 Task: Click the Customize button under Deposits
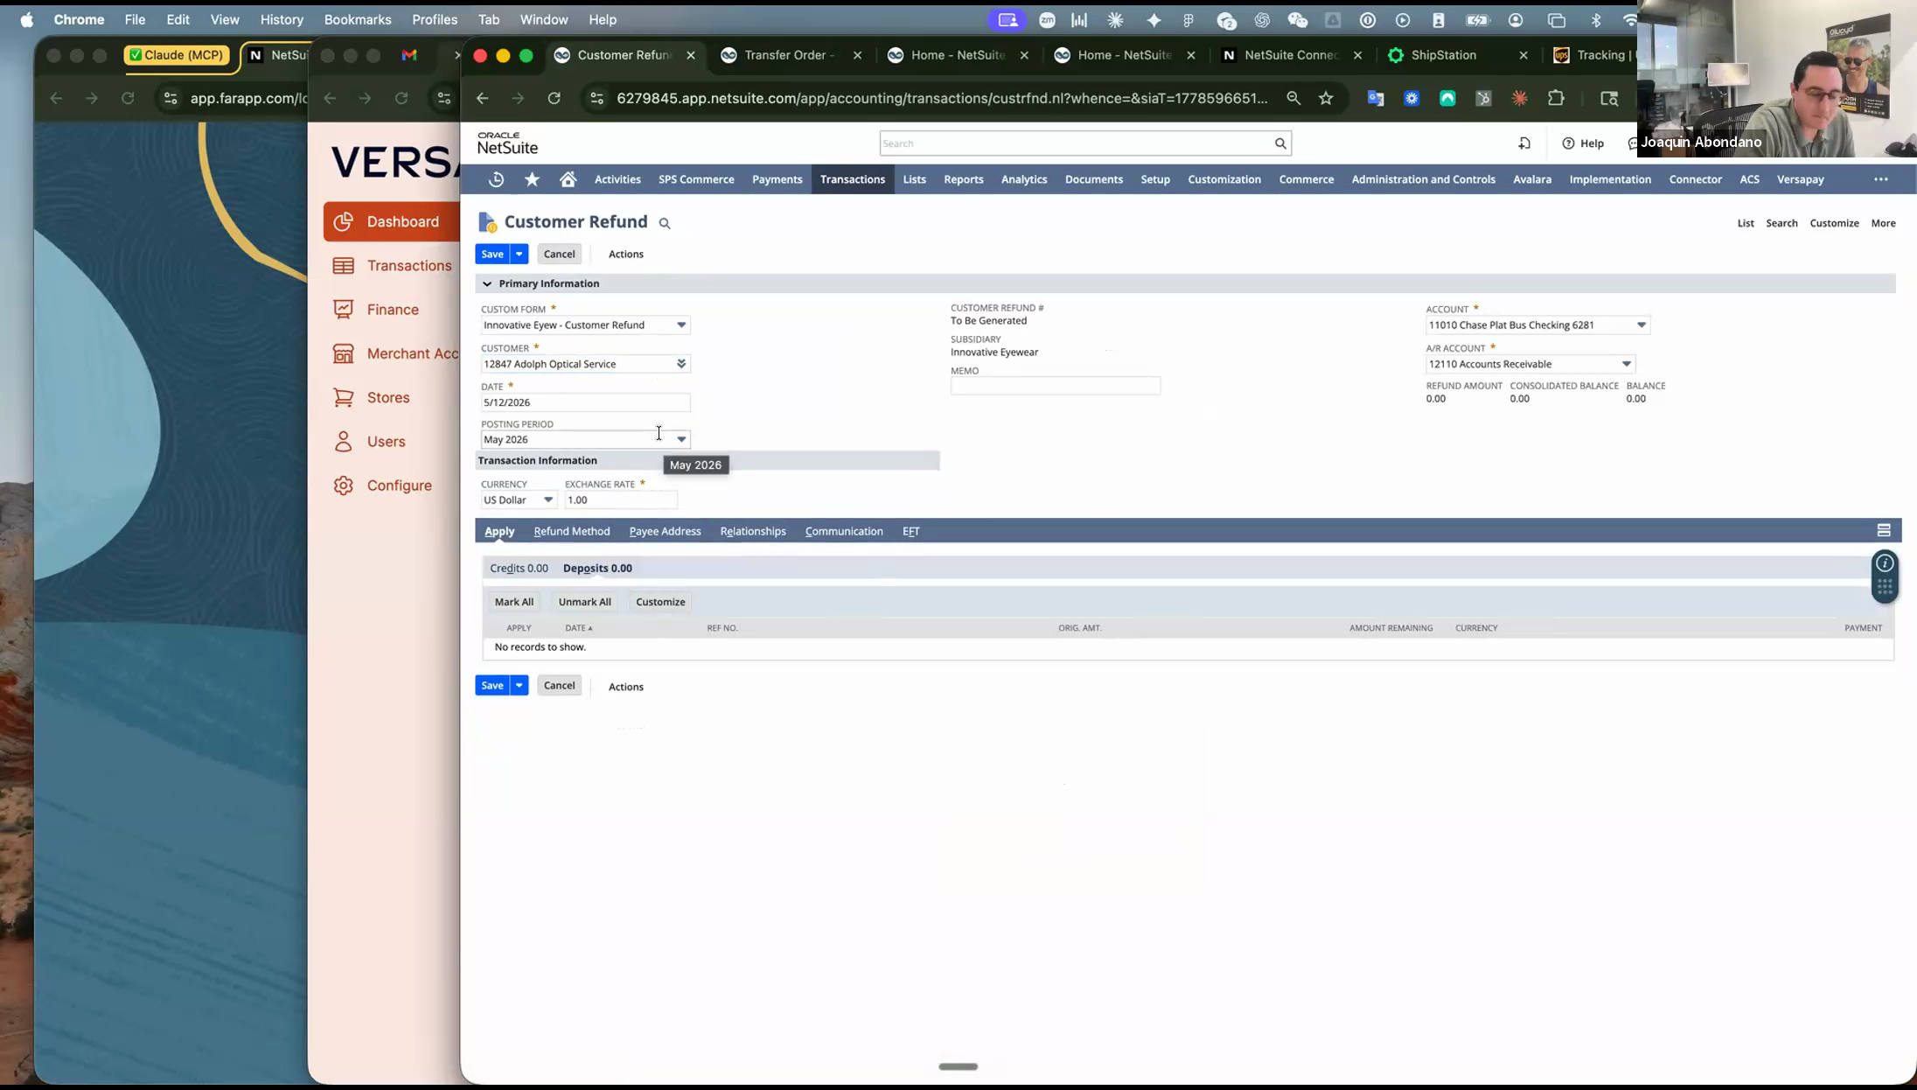pos(660,602)
